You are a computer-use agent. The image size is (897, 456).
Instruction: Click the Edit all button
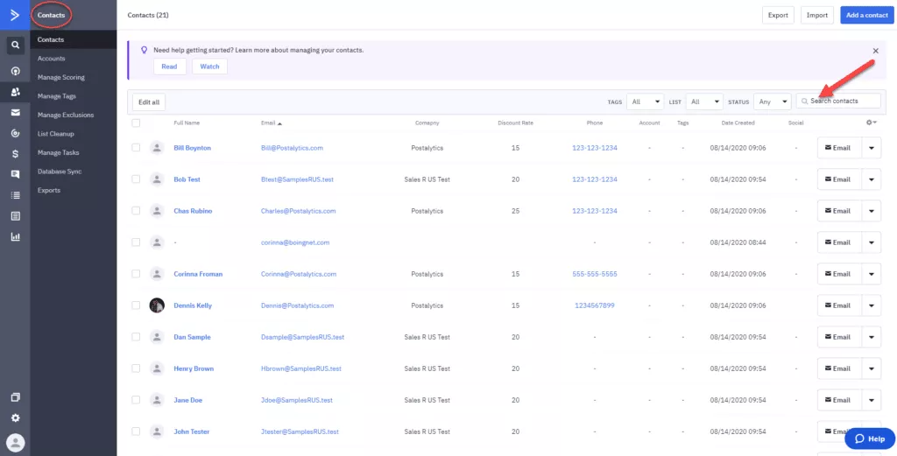point(149,102)
